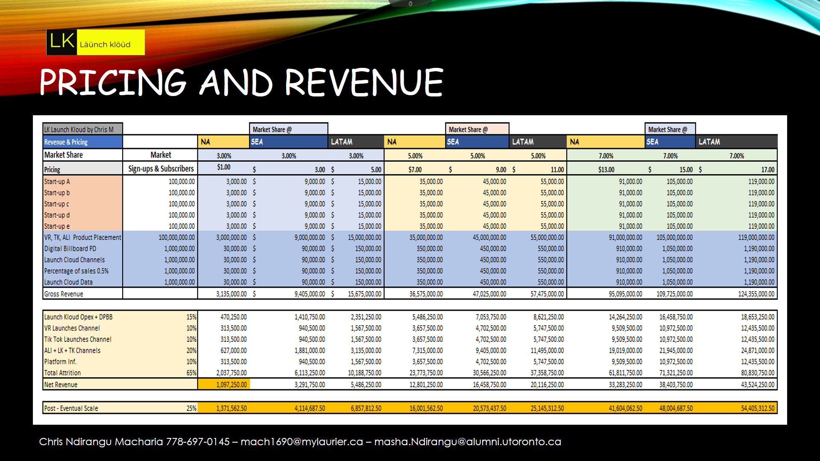Click the LK black logo square
This screenshot has height=461, width=820.
coord(62,42)
